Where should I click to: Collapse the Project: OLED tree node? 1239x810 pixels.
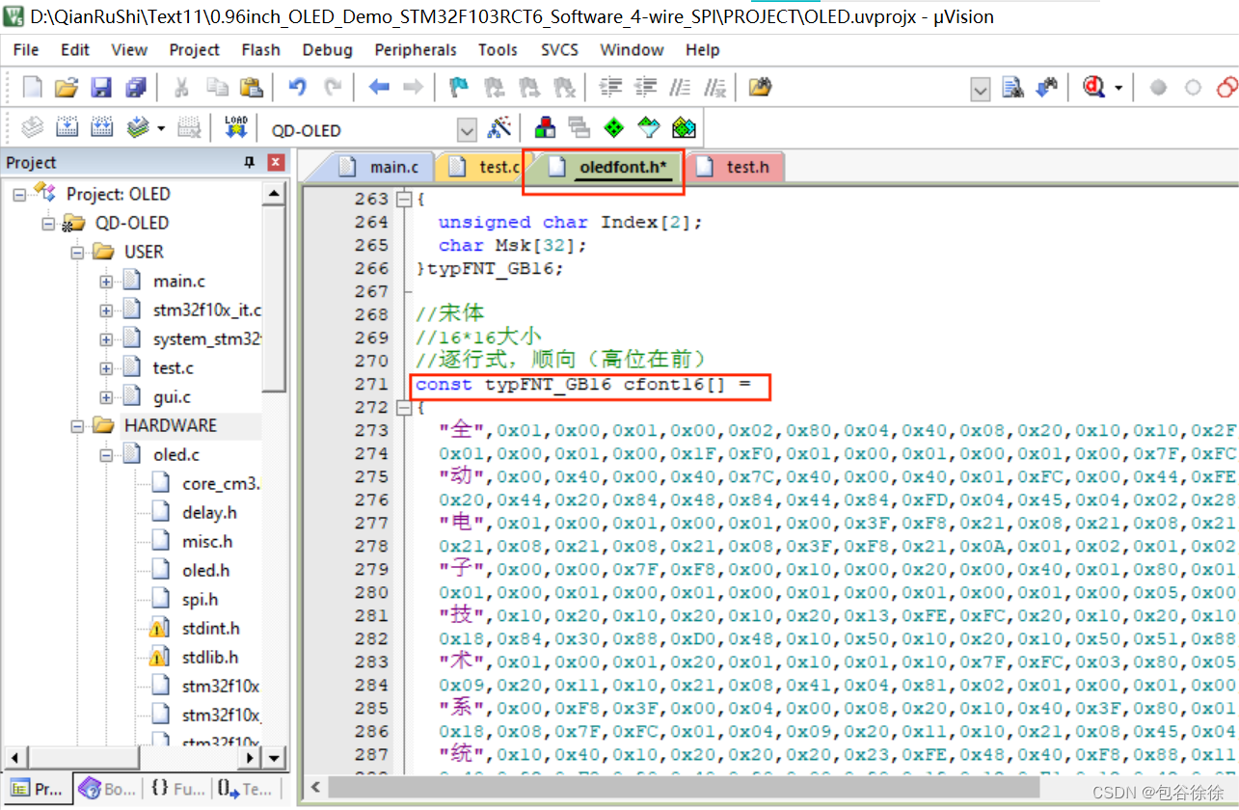pos(19,194)
